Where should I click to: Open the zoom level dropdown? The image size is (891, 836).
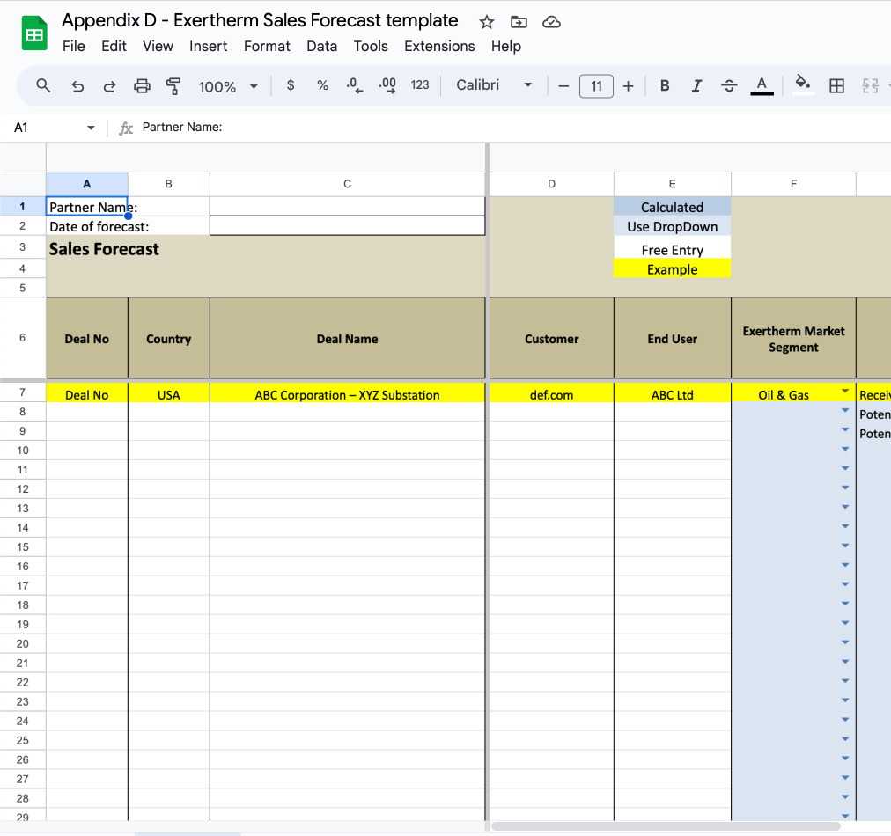[228, 86]
